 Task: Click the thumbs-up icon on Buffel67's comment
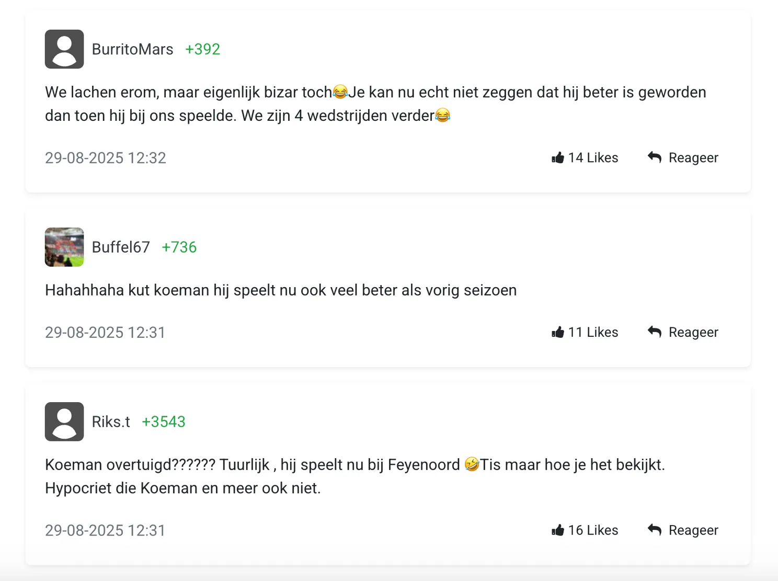tap(558, 332)
